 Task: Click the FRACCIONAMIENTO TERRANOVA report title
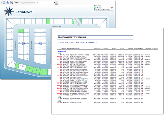click(72, 37)
